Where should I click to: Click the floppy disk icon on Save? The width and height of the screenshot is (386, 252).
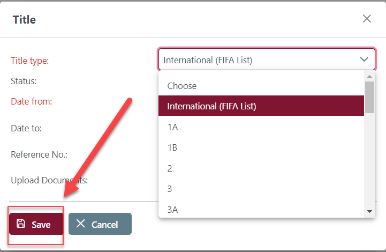21,224
